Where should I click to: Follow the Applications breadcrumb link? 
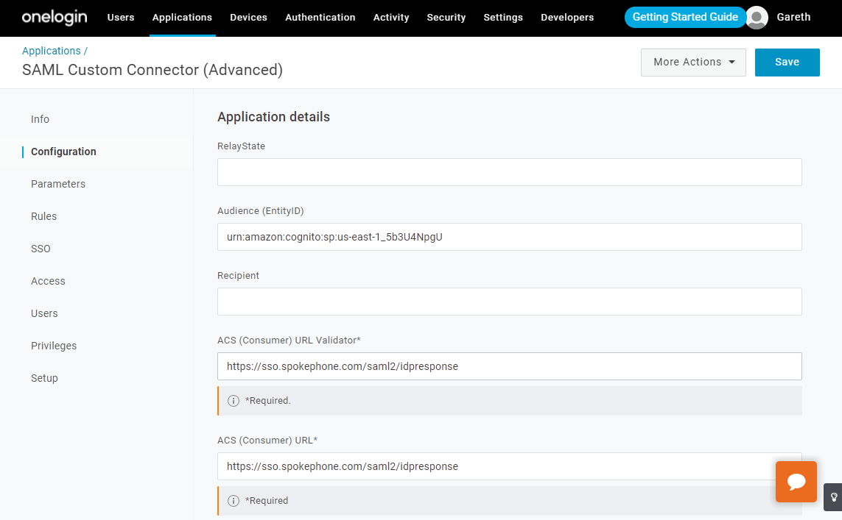coord(51,51)
